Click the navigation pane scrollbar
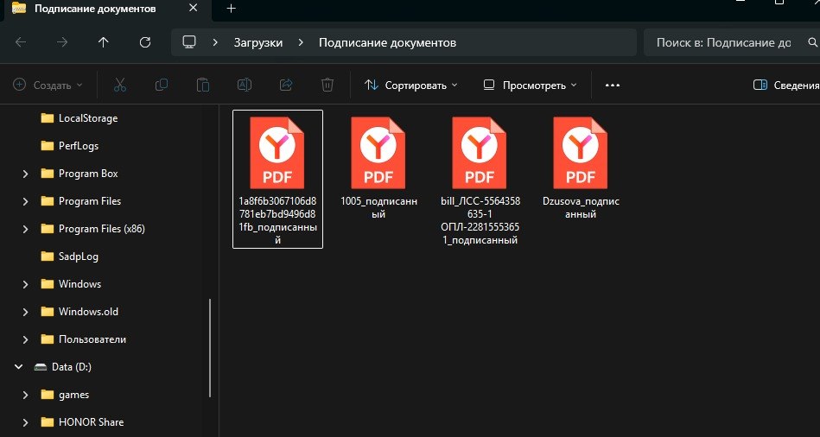Viewport: 820px width, 437px height. coord(210,347)
